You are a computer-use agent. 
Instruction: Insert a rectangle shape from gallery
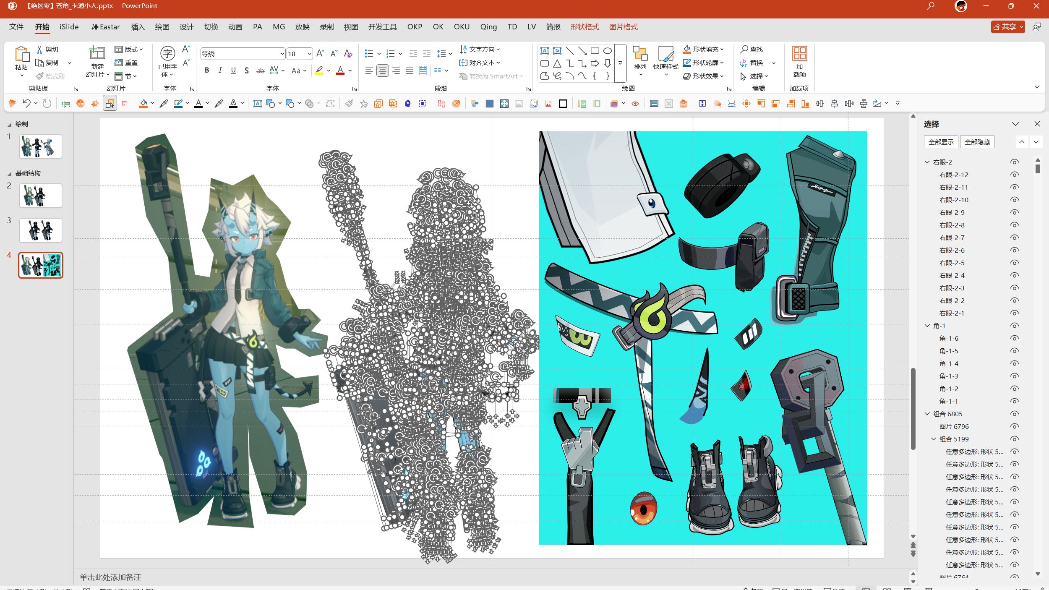point(595,51)
